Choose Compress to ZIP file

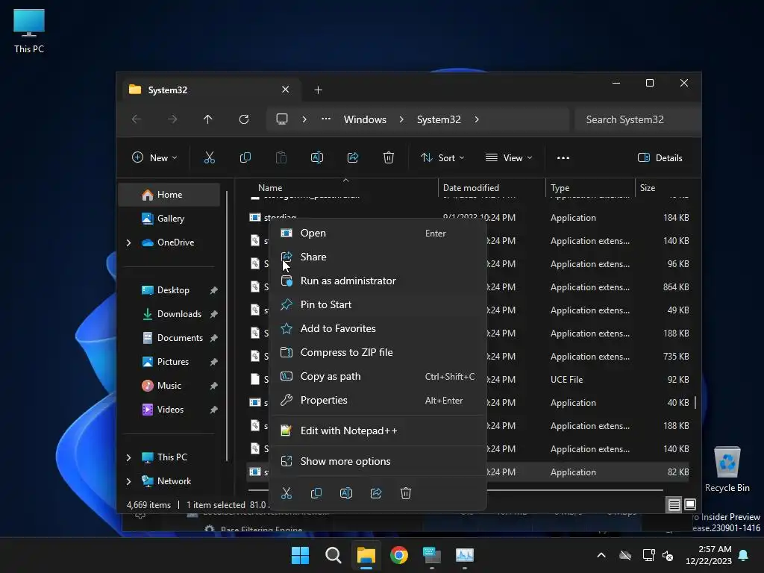coord(378,353)
